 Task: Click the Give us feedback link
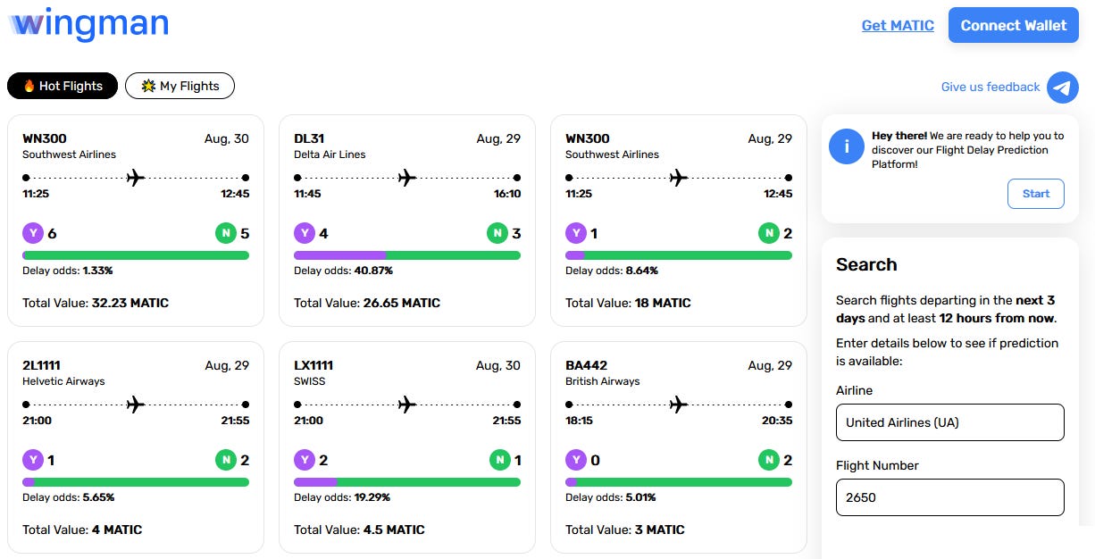[x=991, y=87]
